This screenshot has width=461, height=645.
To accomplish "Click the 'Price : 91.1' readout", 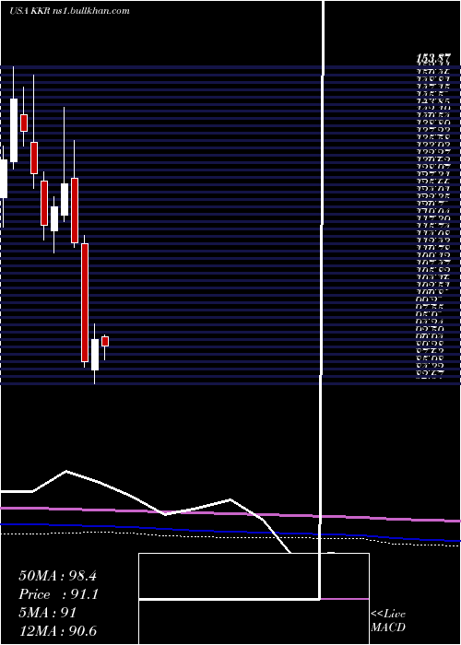I will coord(58,594).
